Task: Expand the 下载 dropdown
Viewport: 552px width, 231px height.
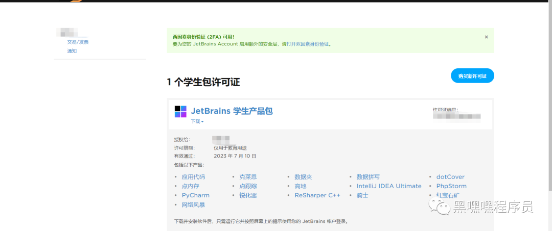Action: point(197,121)
